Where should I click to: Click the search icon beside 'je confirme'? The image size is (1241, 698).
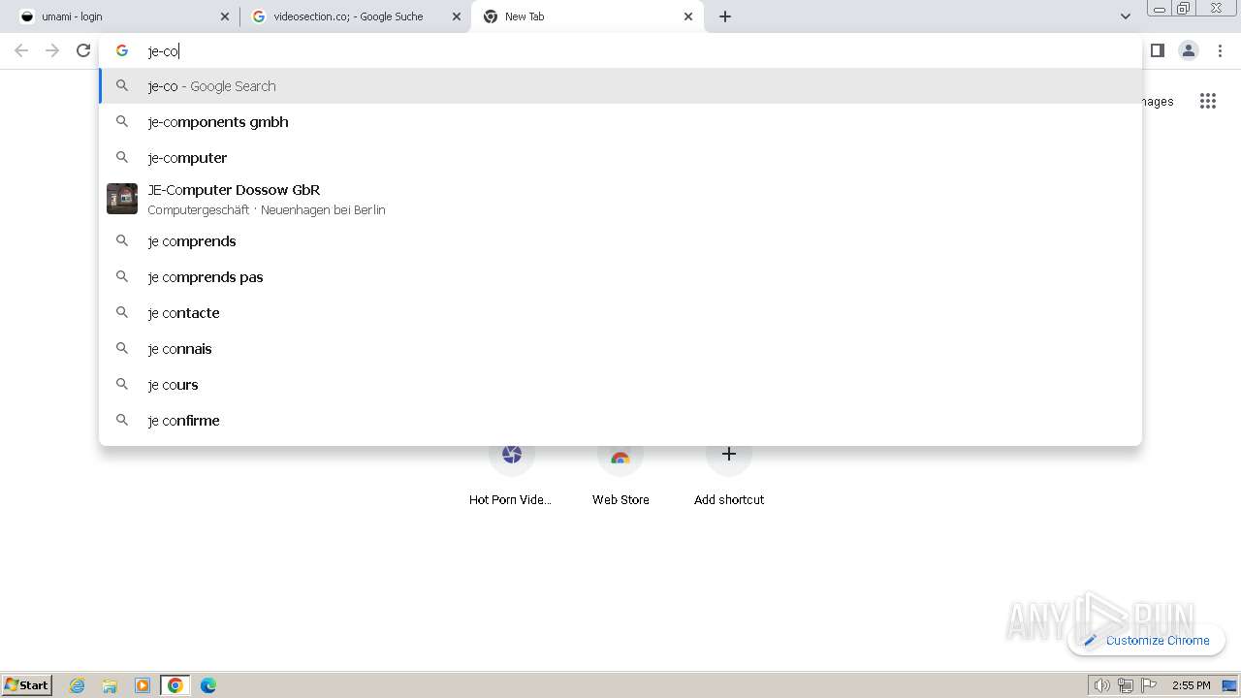pyautogui.click(x=122, y=421)
